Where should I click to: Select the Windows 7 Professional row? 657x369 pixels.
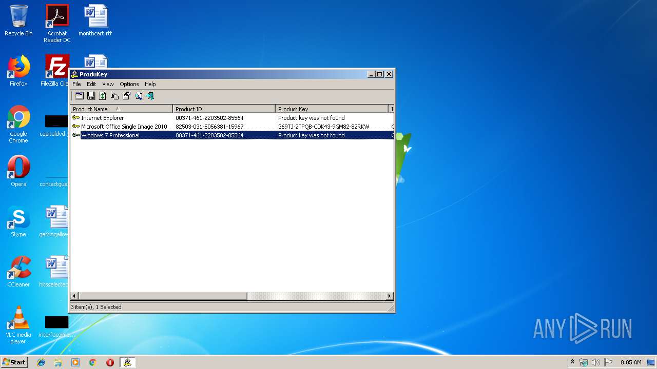coord(232,135)
